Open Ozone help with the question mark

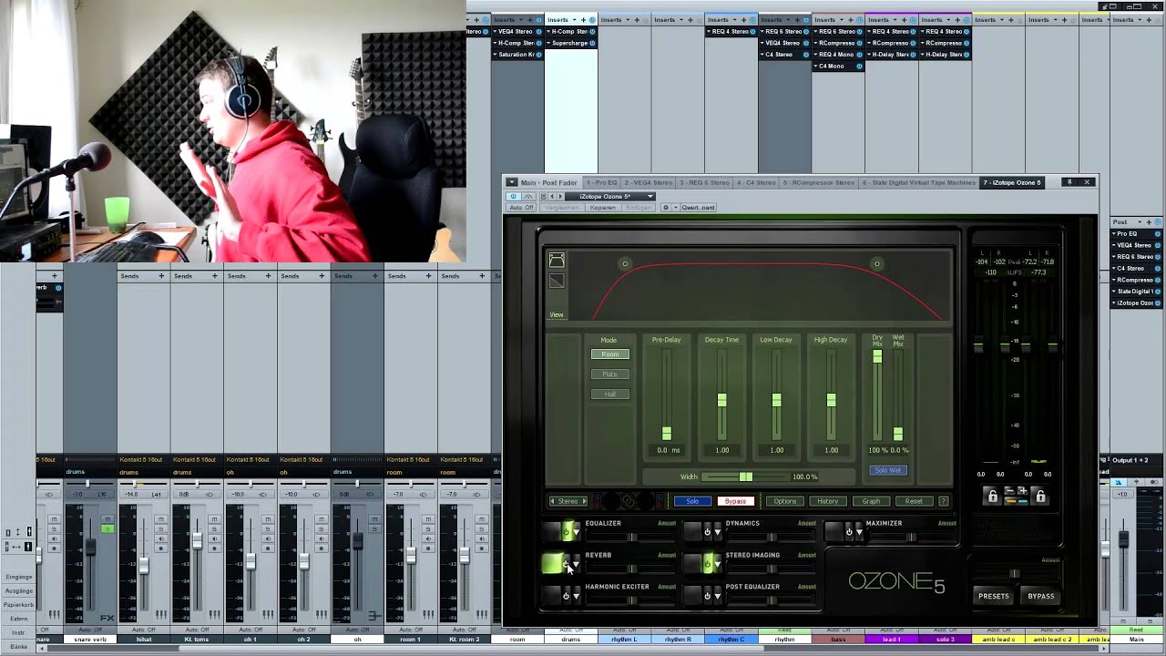[x=943, y=501]
